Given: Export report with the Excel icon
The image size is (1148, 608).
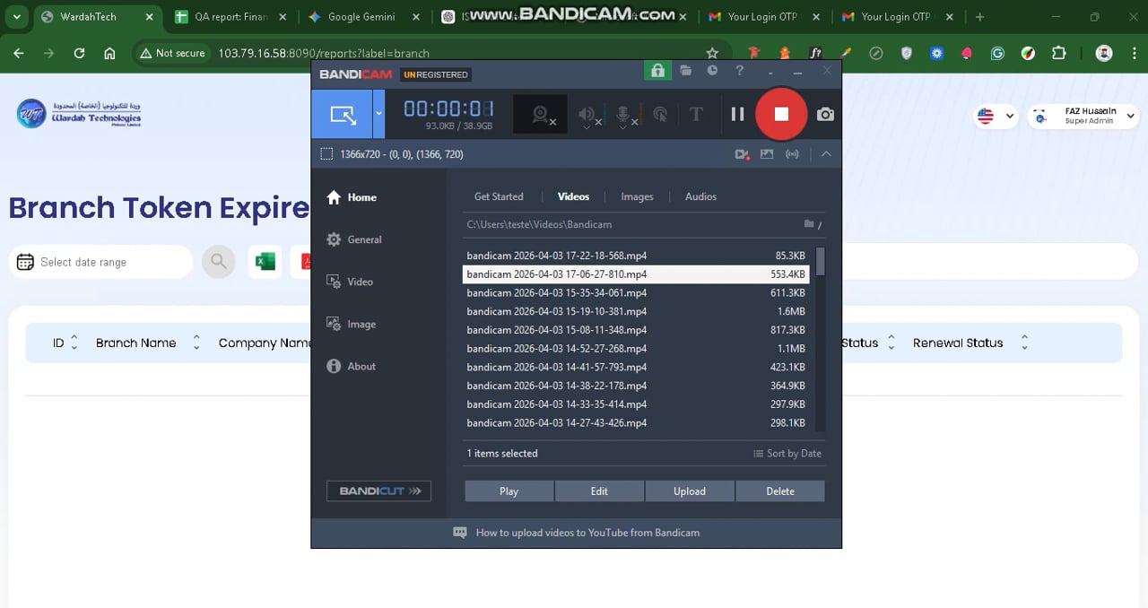Looking at the screenshot, I should [x=265, y=262].
